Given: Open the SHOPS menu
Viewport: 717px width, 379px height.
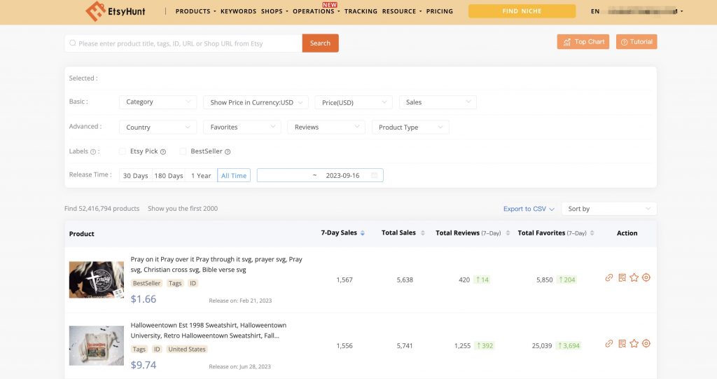Looking at the screenshot, I should (x=274, y=11).
